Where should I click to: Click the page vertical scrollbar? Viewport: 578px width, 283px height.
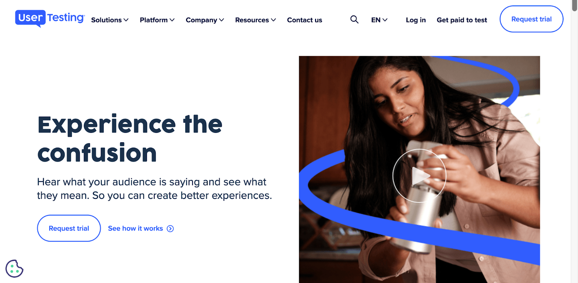tap(574, 141)
